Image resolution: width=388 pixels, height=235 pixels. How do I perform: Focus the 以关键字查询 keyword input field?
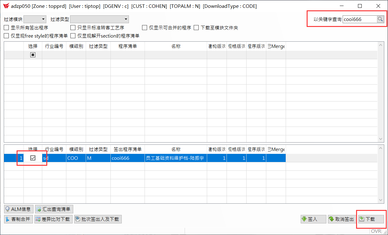[360, 19]
